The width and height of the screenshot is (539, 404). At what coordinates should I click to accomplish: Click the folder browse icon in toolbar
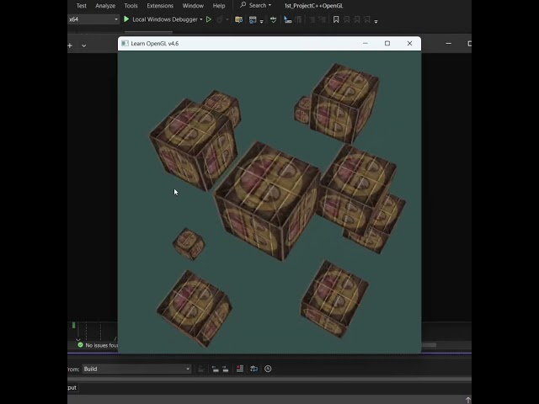238,19
